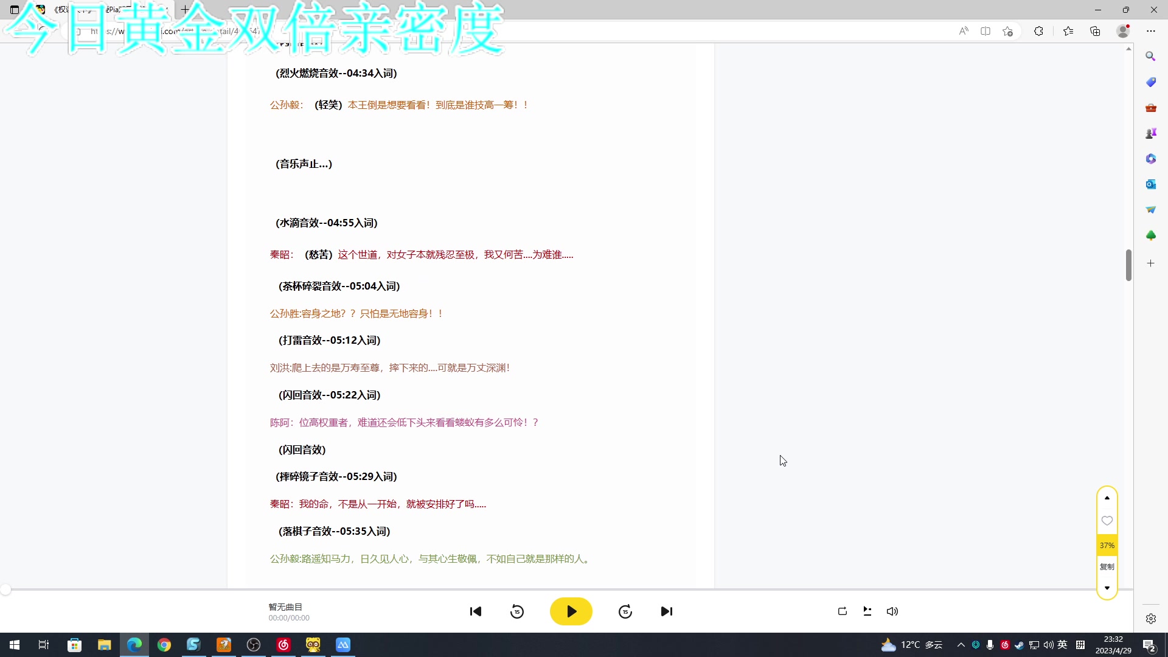The width and height of the screenshot is (1168, 657).
Task: Open the favorites list icon
Action: coord(1068,31)
